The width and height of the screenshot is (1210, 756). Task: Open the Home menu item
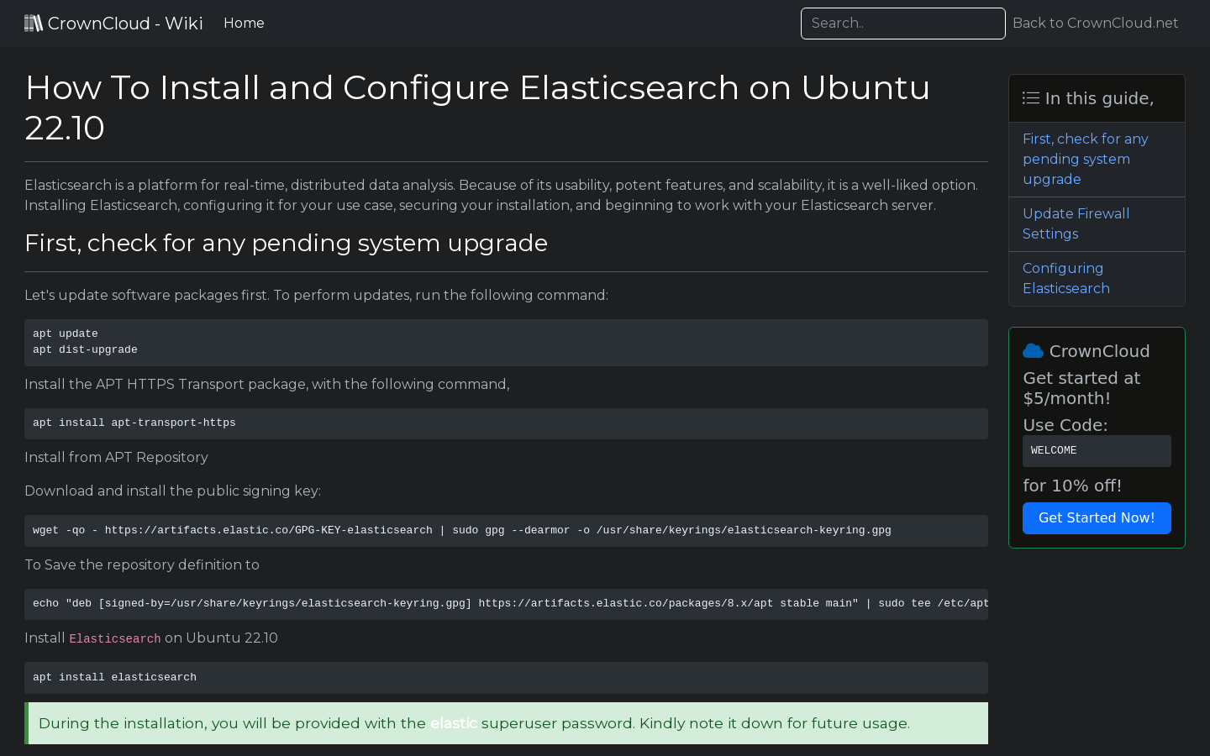pyautogui.click(x=244, y=23)
